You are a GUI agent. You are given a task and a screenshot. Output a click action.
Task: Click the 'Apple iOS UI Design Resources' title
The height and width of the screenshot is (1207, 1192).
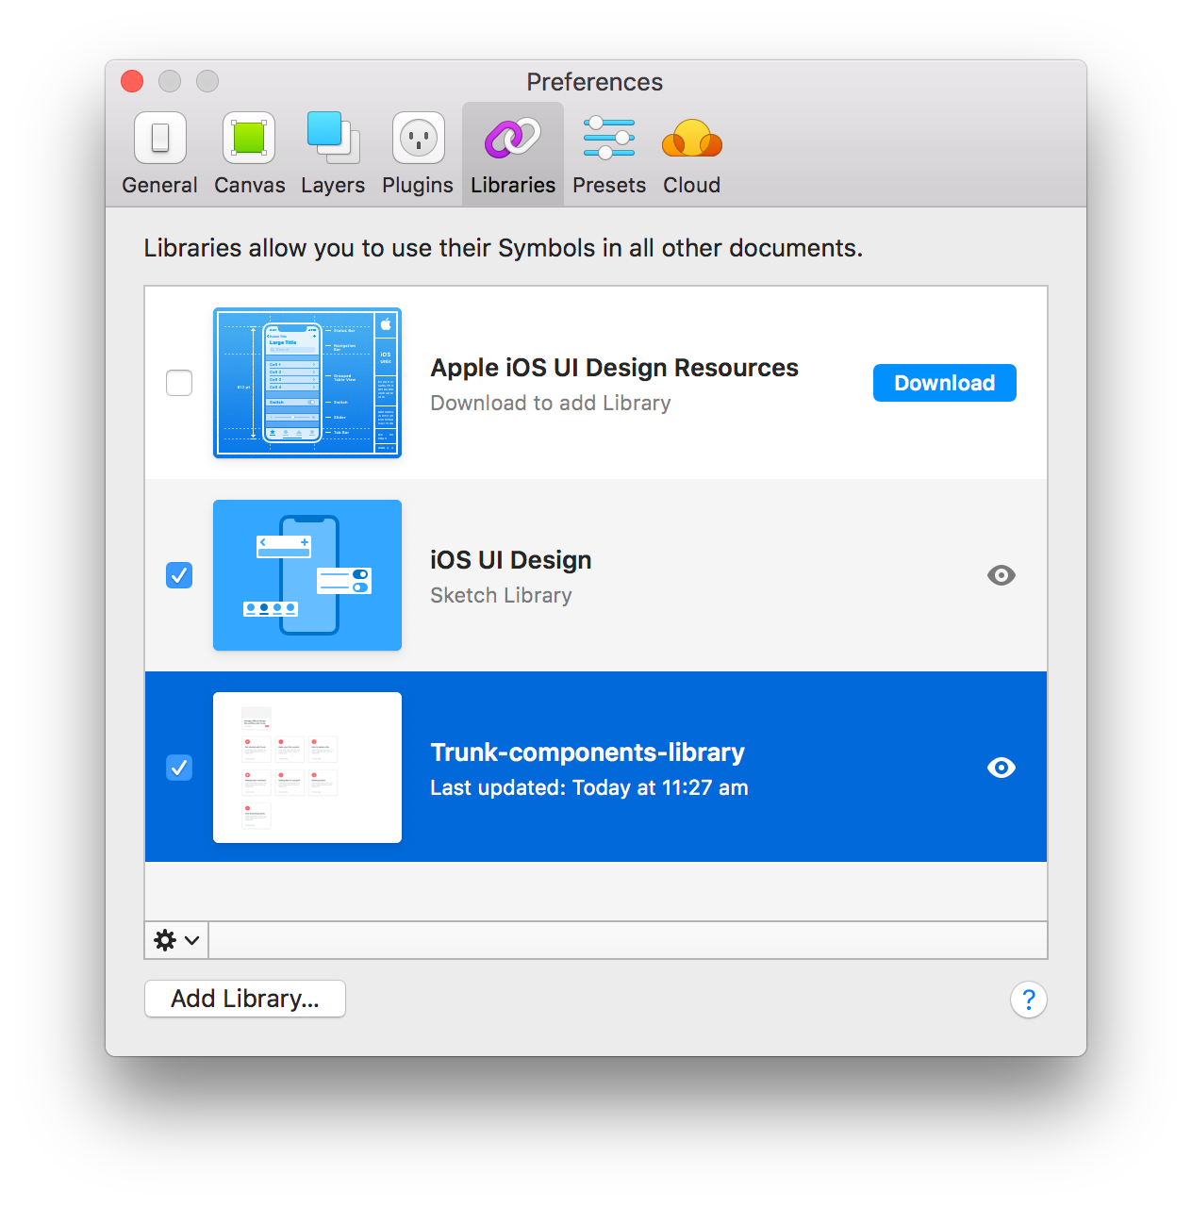point(615,368)
